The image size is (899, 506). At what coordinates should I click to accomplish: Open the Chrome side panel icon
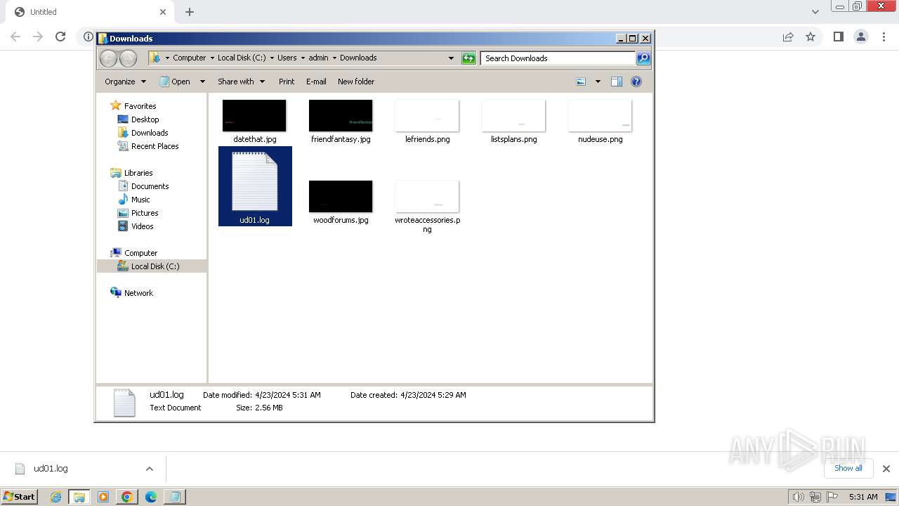coord(838,37)
